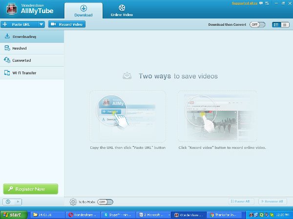Click the Pause All button
This screenshot has width=293, height=219.
(241, 201)
